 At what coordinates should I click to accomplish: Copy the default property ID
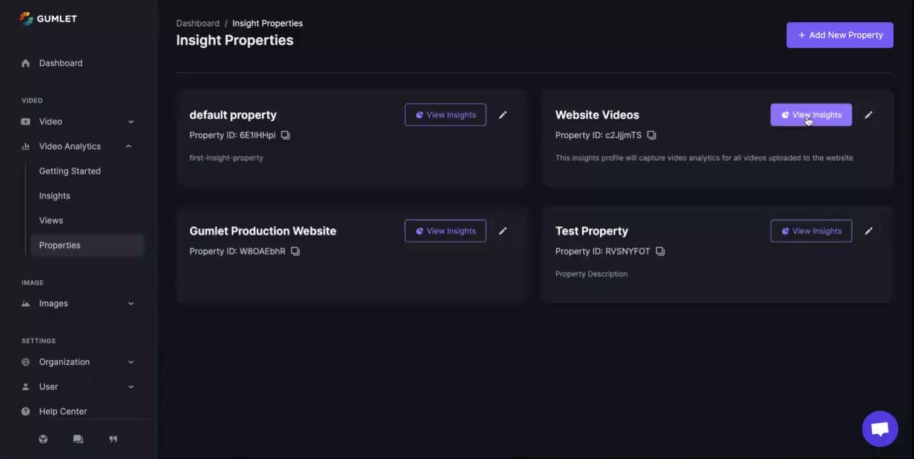coord(285,135)
